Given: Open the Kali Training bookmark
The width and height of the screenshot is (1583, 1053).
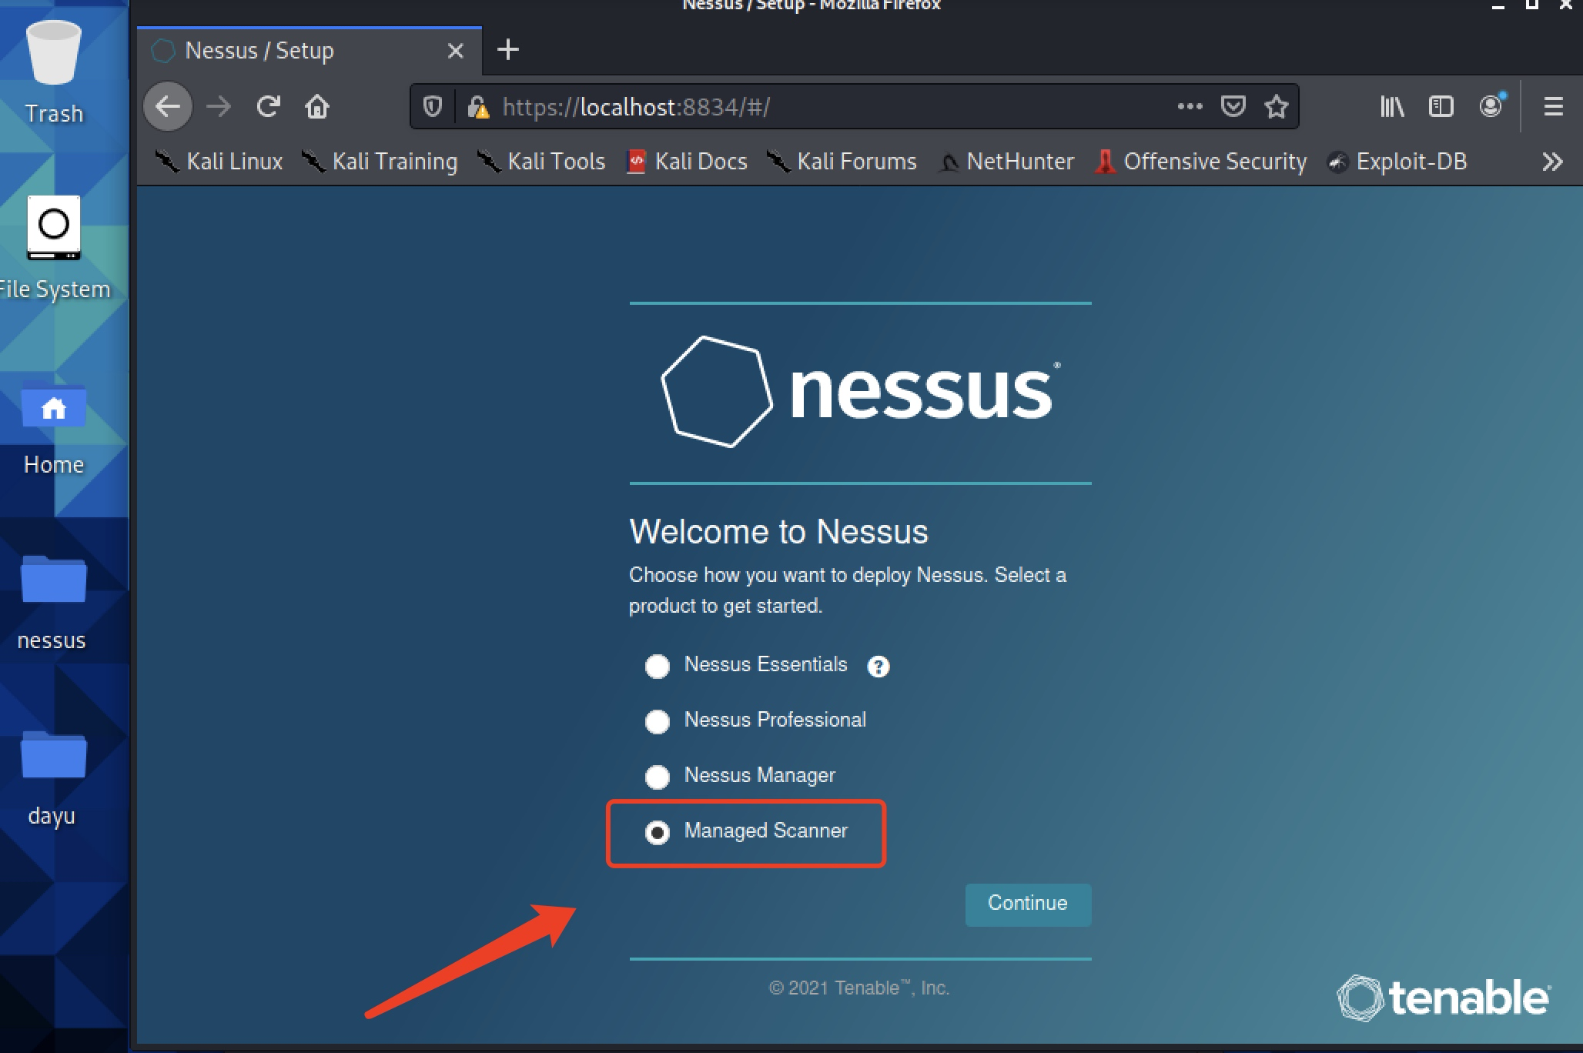Looking at the screenshot, I should (380, 162).
